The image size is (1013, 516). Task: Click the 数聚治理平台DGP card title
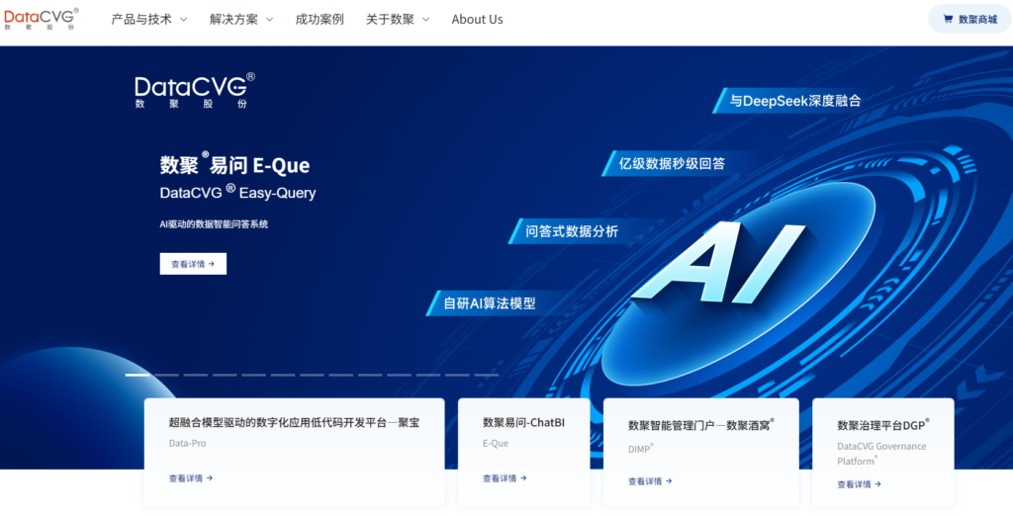[883, 425]
